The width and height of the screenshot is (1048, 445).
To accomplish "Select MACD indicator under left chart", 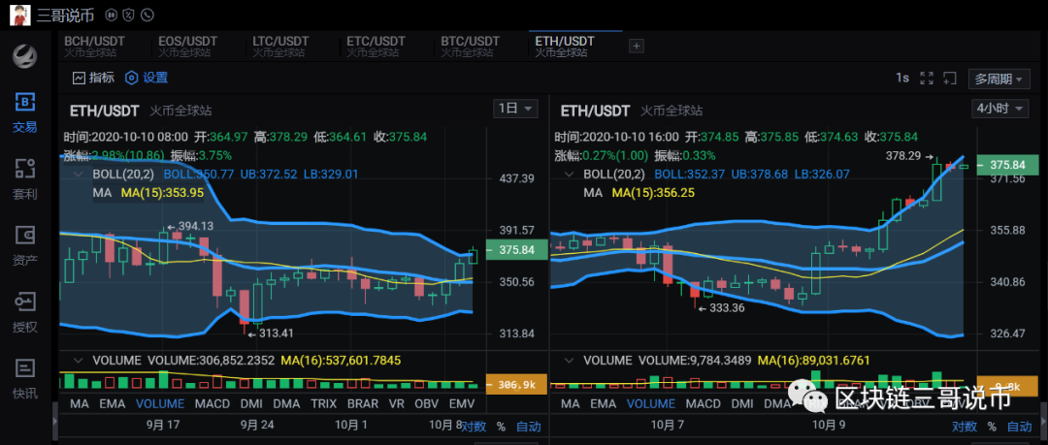I will [212, 403].
